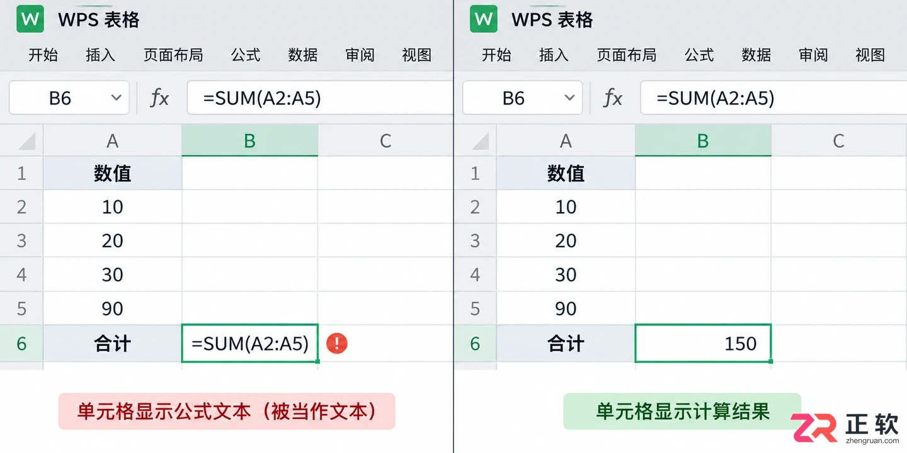
Task: Select column C header in right sheet
Action: pyautogui.click(x=839, y=141)
